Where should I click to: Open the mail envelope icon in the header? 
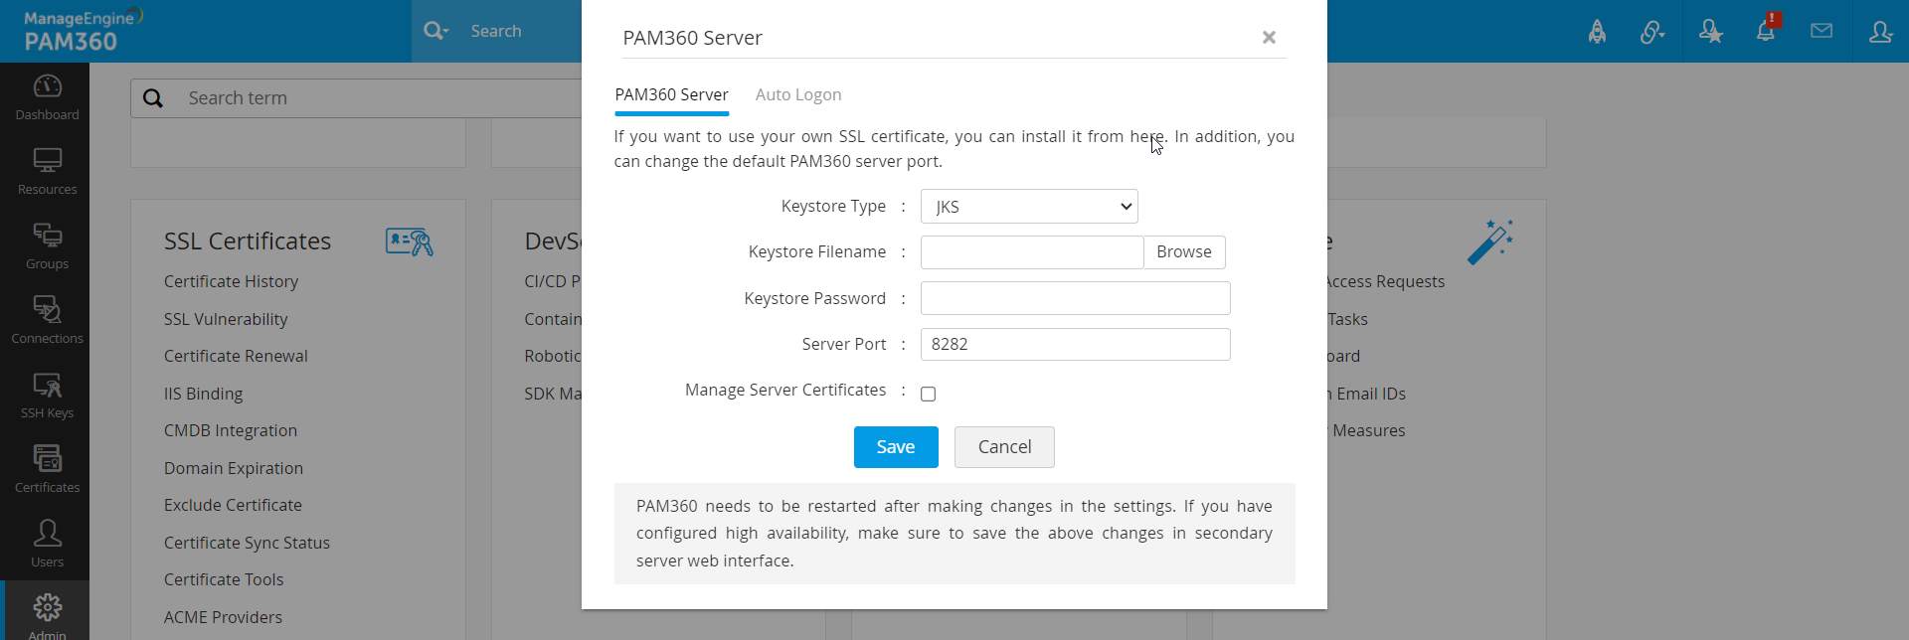click(1822, 31)
